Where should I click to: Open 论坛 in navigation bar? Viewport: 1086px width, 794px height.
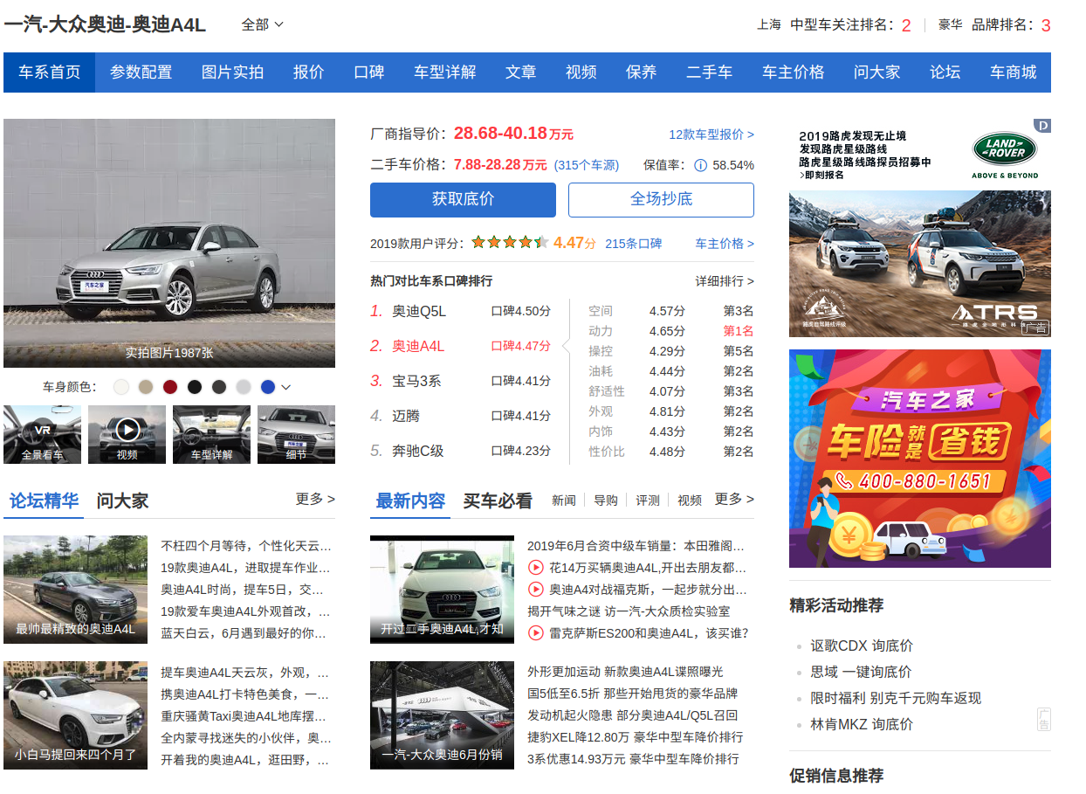(x=945, y=72)
